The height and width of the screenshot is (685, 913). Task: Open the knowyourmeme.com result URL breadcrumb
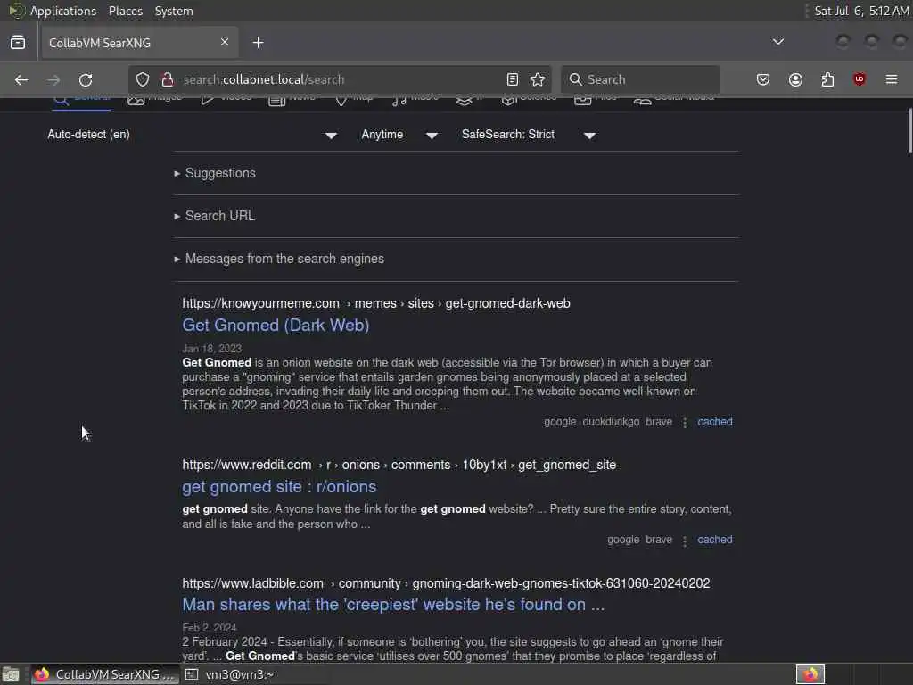point(376,303)
